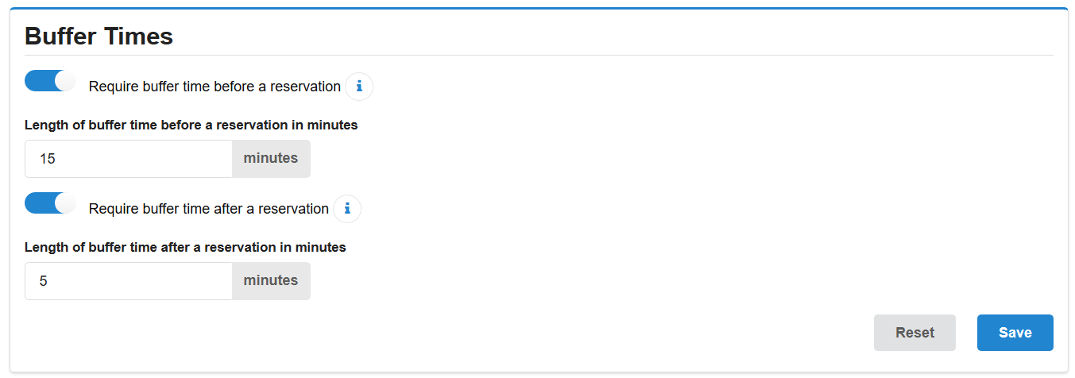Click 'Length of buffer time after a reservation' label
Screen dimensions: 1075x378
(x=185, y=247)
